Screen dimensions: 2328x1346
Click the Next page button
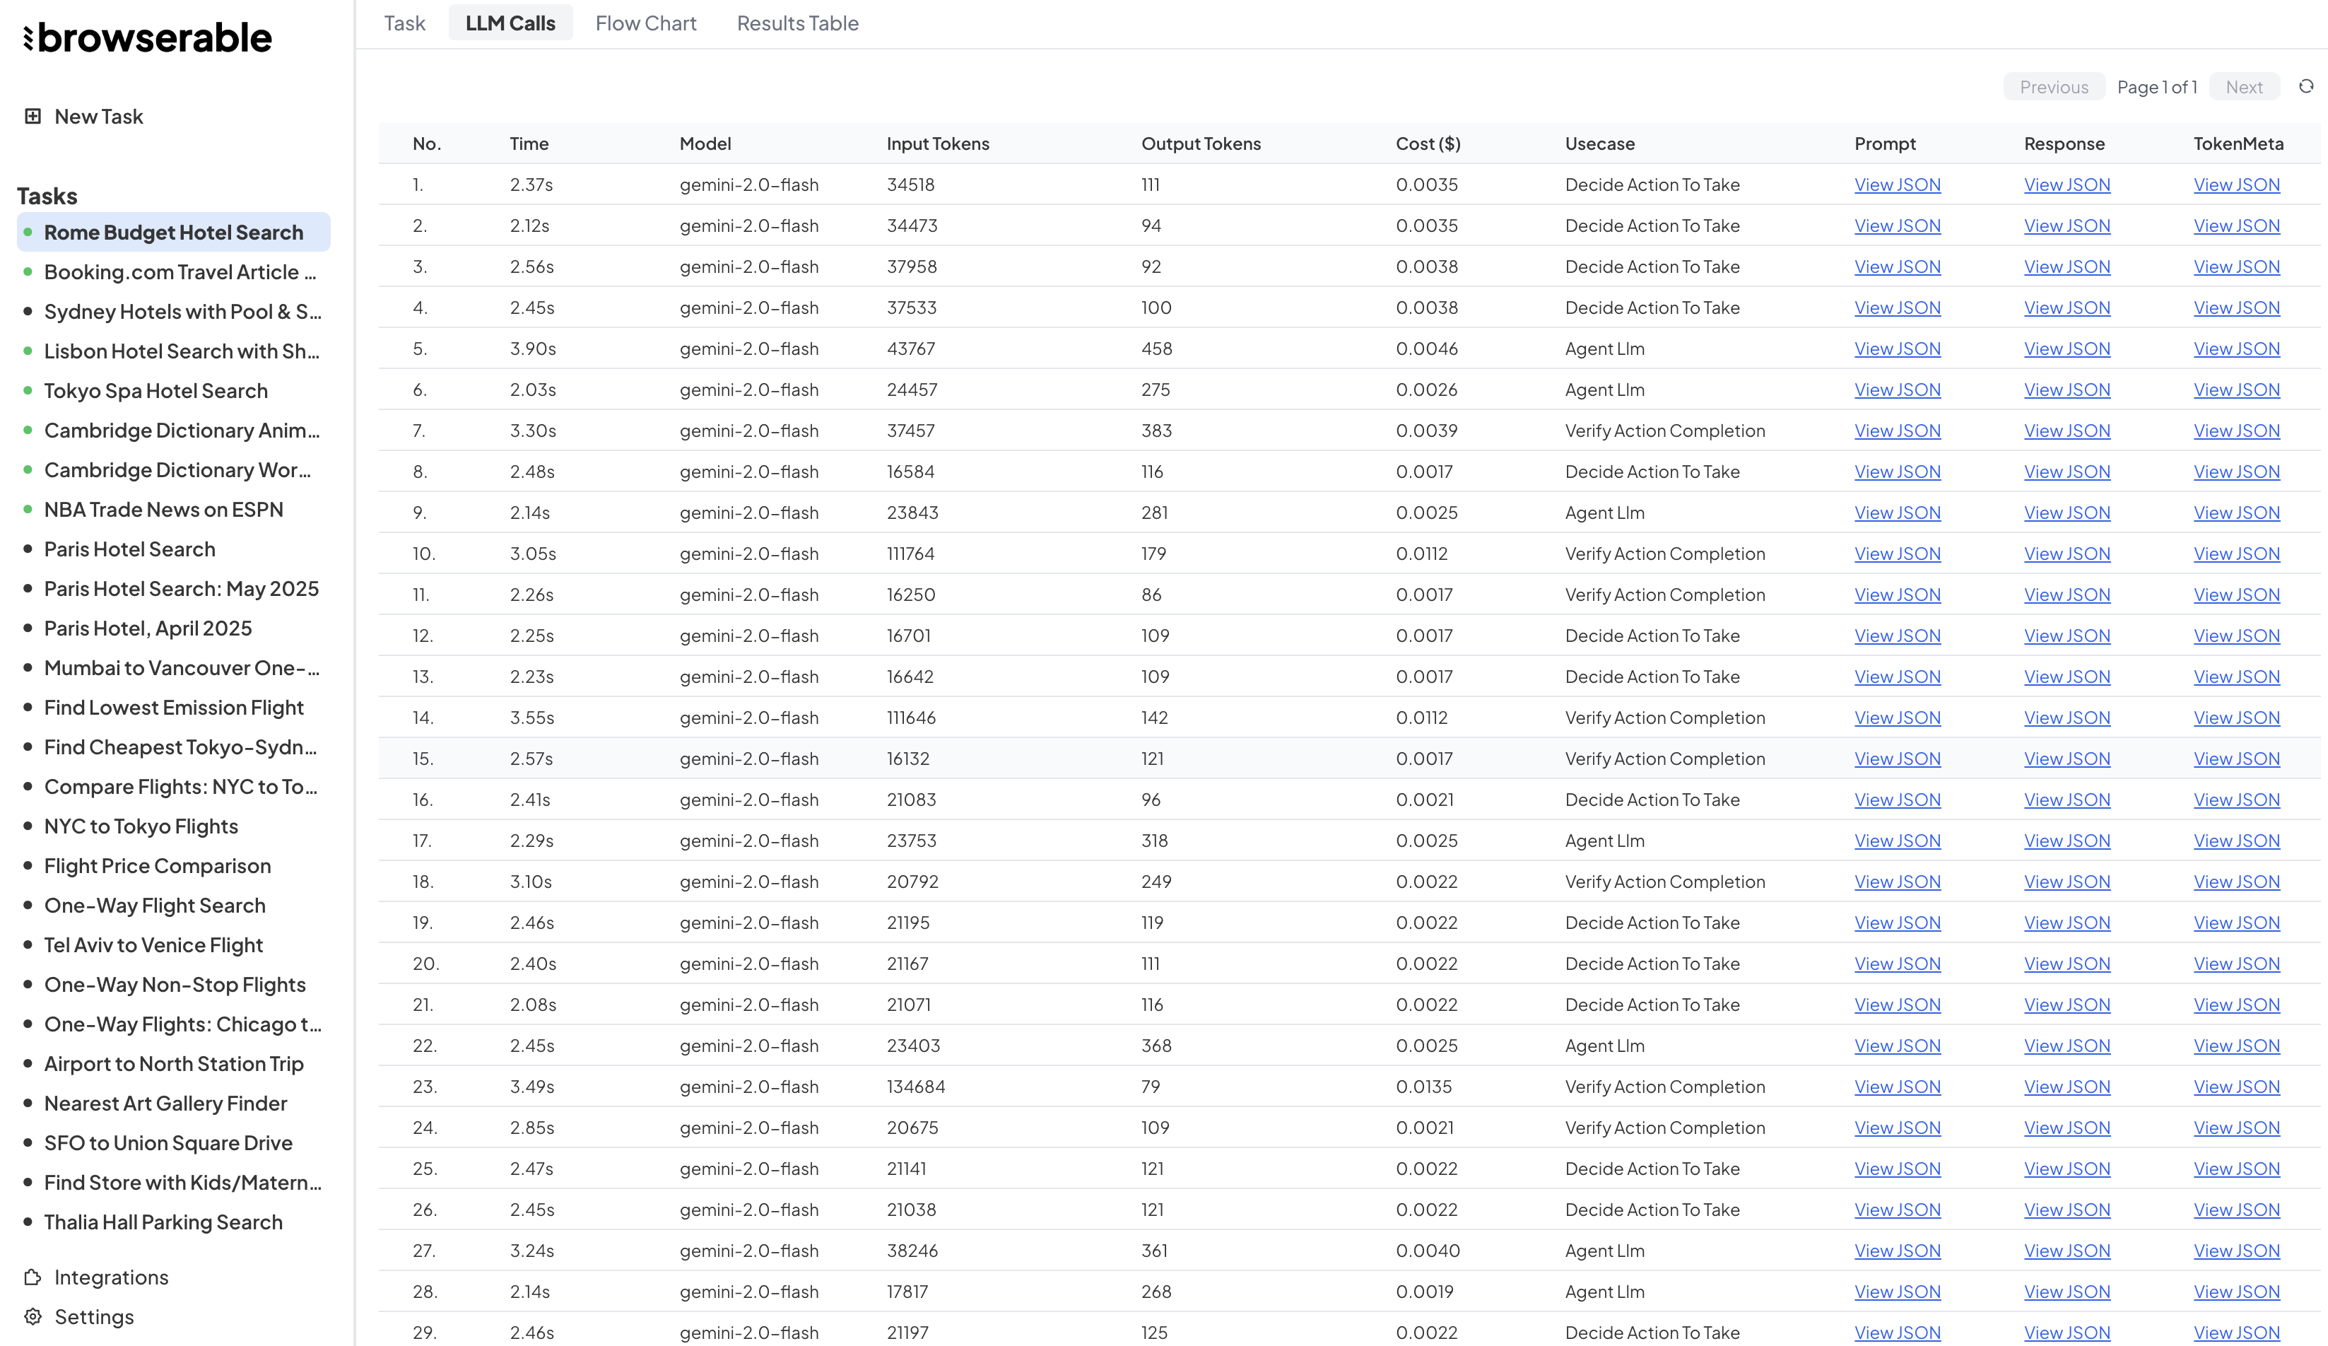click(x=2244, y=87)
